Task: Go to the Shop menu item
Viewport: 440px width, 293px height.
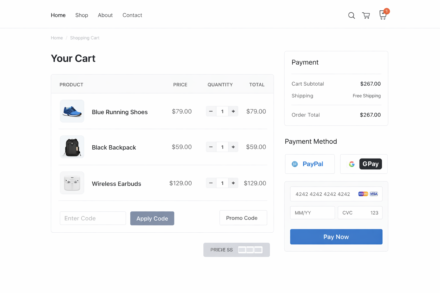Action: pos(82,15)
